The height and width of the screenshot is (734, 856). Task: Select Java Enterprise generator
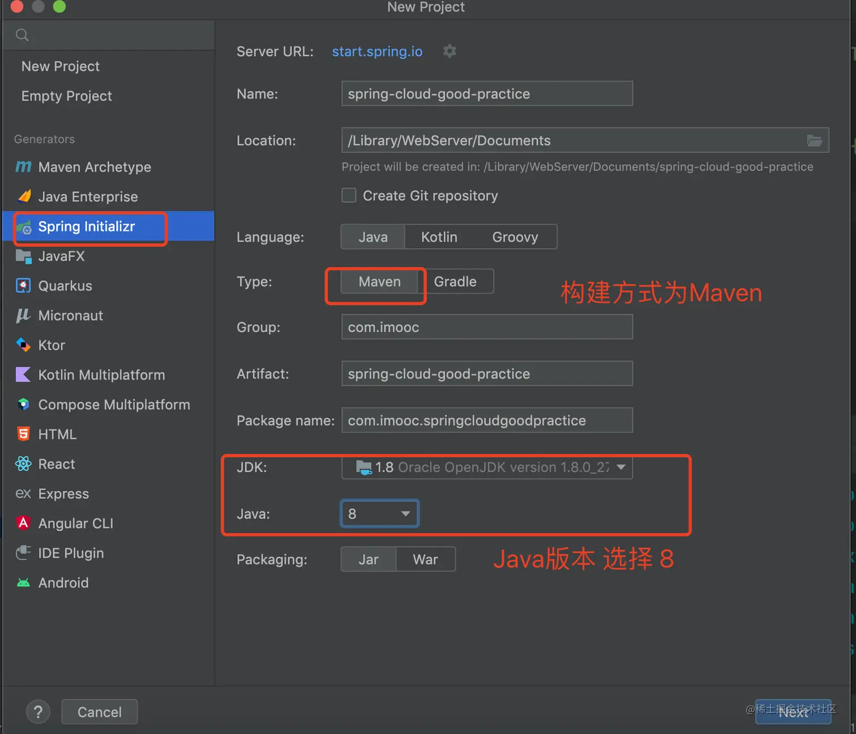click(109, 196)
